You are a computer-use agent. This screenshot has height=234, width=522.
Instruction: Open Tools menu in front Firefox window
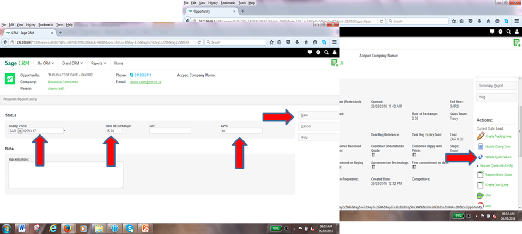pos(60,24)
